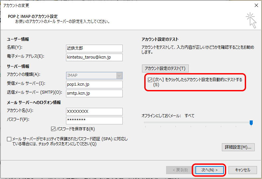Click the 電子メール アドレス field

click(94, 57)
